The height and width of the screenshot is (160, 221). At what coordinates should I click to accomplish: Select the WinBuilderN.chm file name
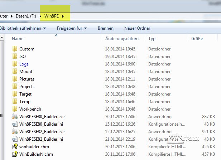(x=36, y=154)
